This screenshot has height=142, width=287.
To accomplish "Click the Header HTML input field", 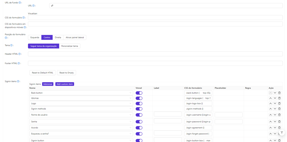I will coord(155,54).
